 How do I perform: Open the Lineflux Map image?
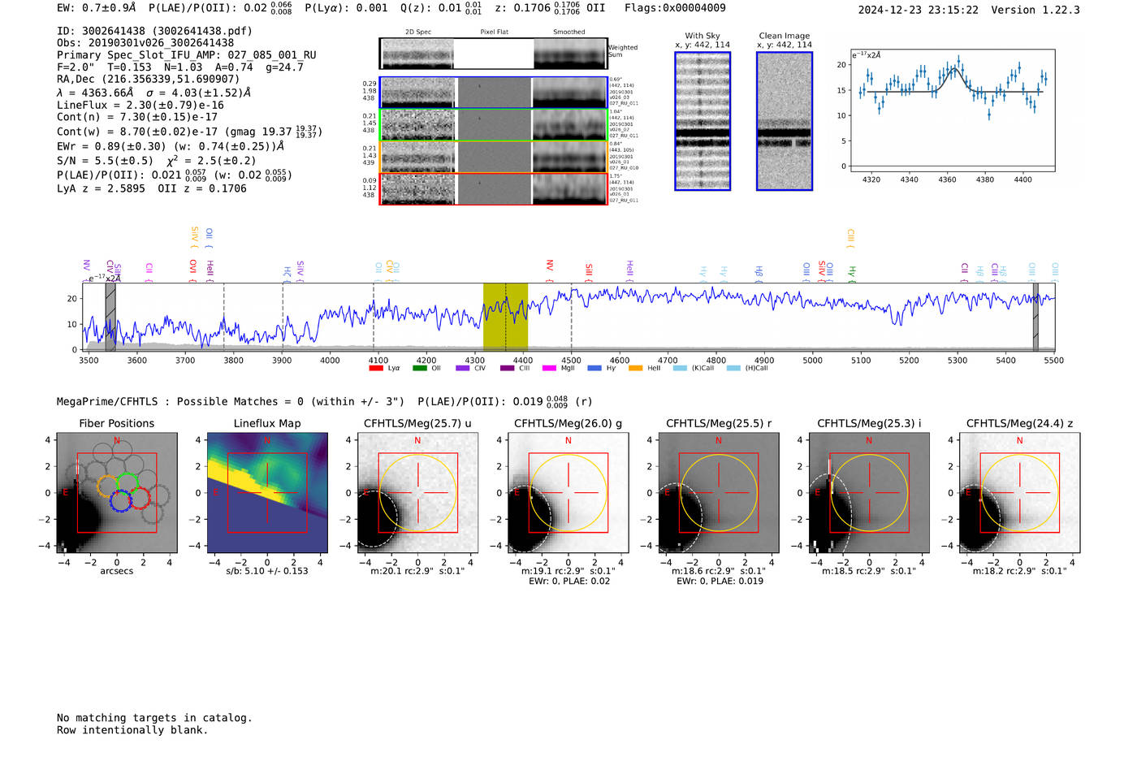267,493
